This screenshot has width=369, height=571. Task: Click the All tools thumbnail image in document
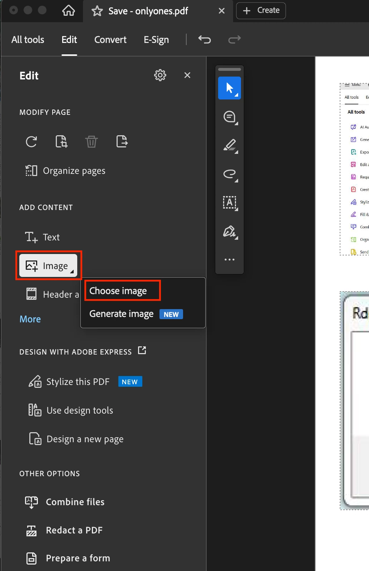[x=354, y=169]
